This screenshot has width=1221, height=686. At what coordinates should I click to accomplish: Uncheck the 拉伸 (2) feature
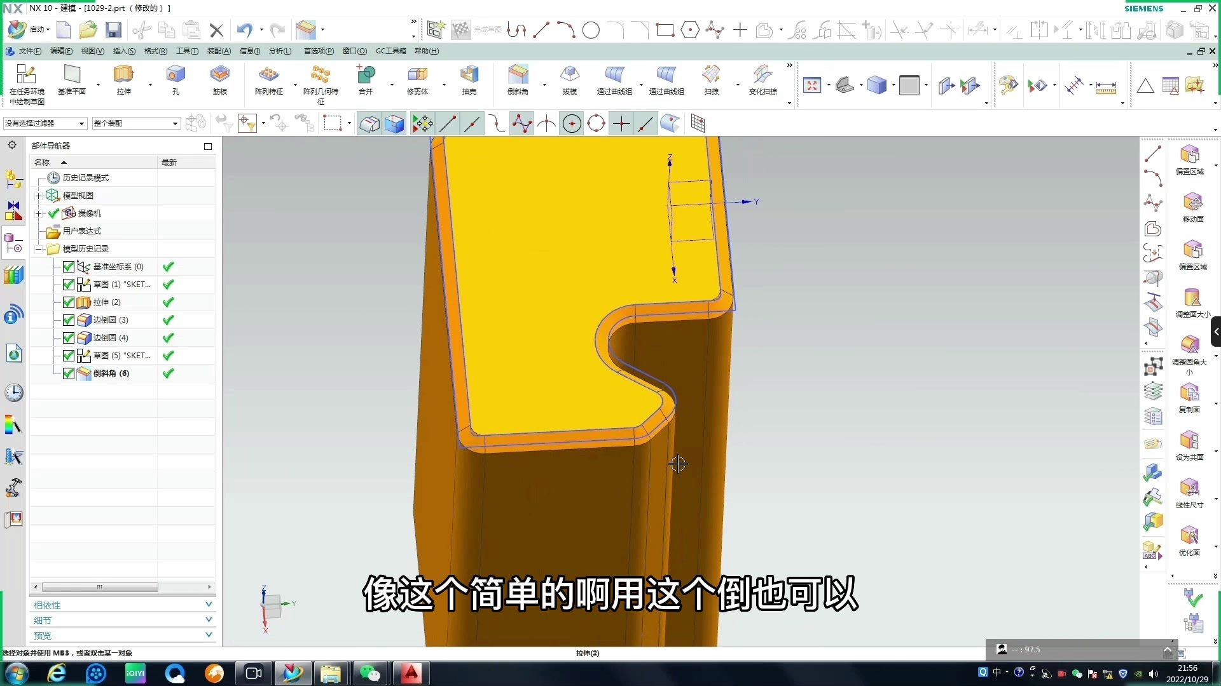pos(68,302)
